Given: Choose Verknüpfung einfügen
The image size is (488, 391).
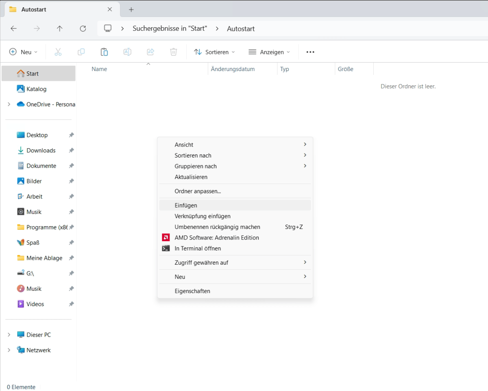Looking at the screenshot, I should tap(235, 216).
